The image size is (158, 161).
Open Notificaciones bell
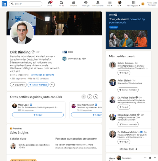click(x=98, y=4)
